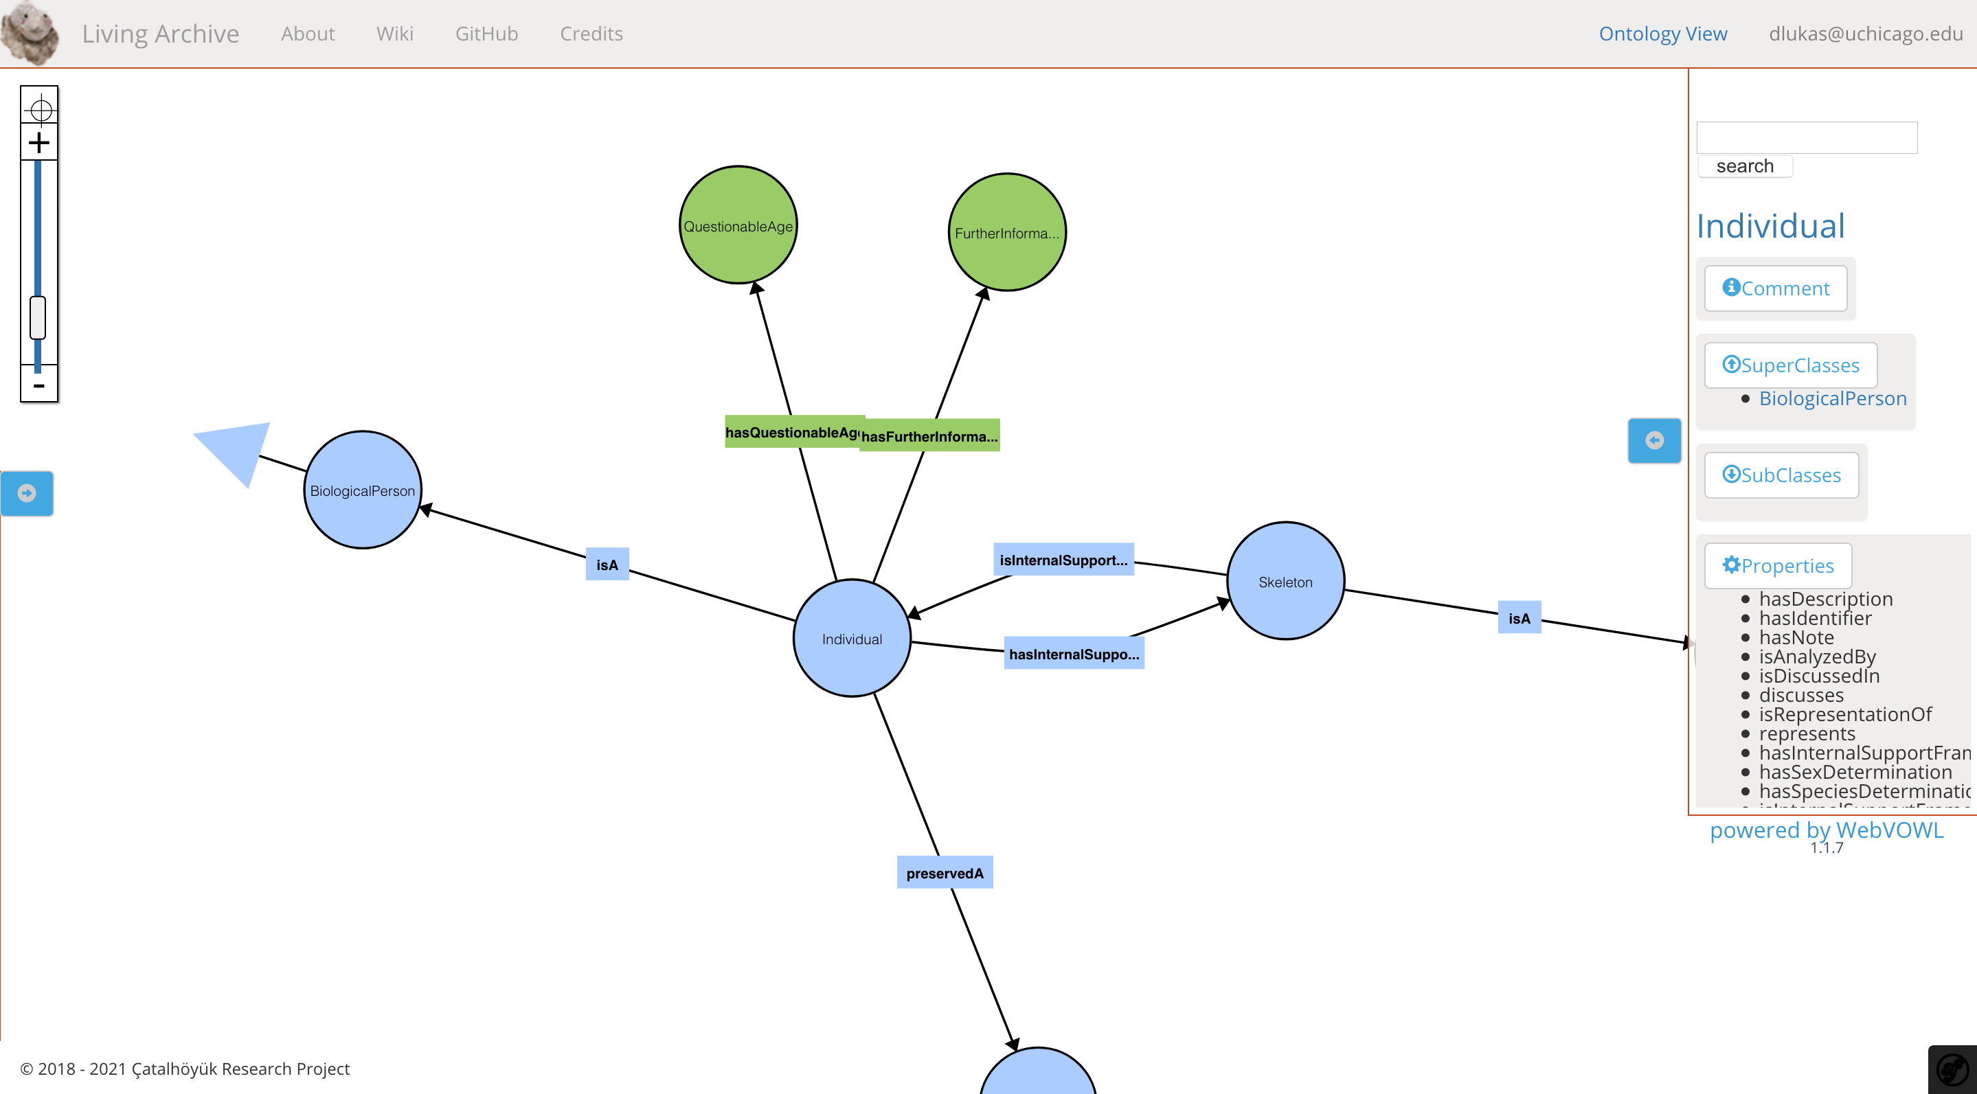Open the BiologicalPerson superclass link

tap(1832, 398)
